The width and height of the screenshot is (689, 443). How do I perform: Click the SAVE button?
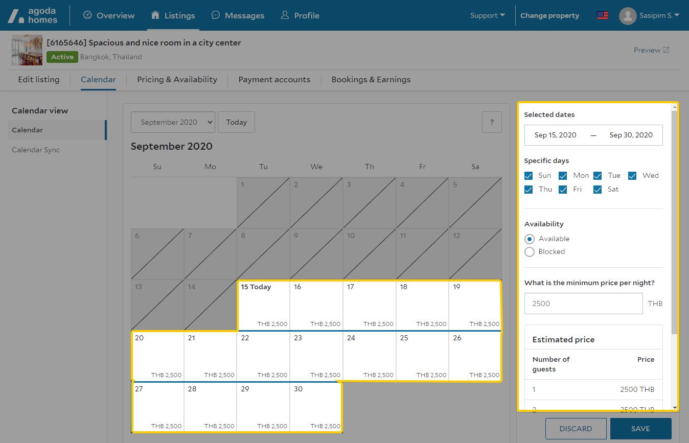640,429
